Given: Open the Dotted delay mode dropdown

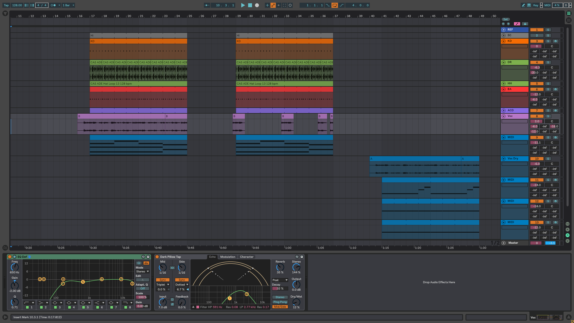Looking at the screenshot, I should [182, 285].
